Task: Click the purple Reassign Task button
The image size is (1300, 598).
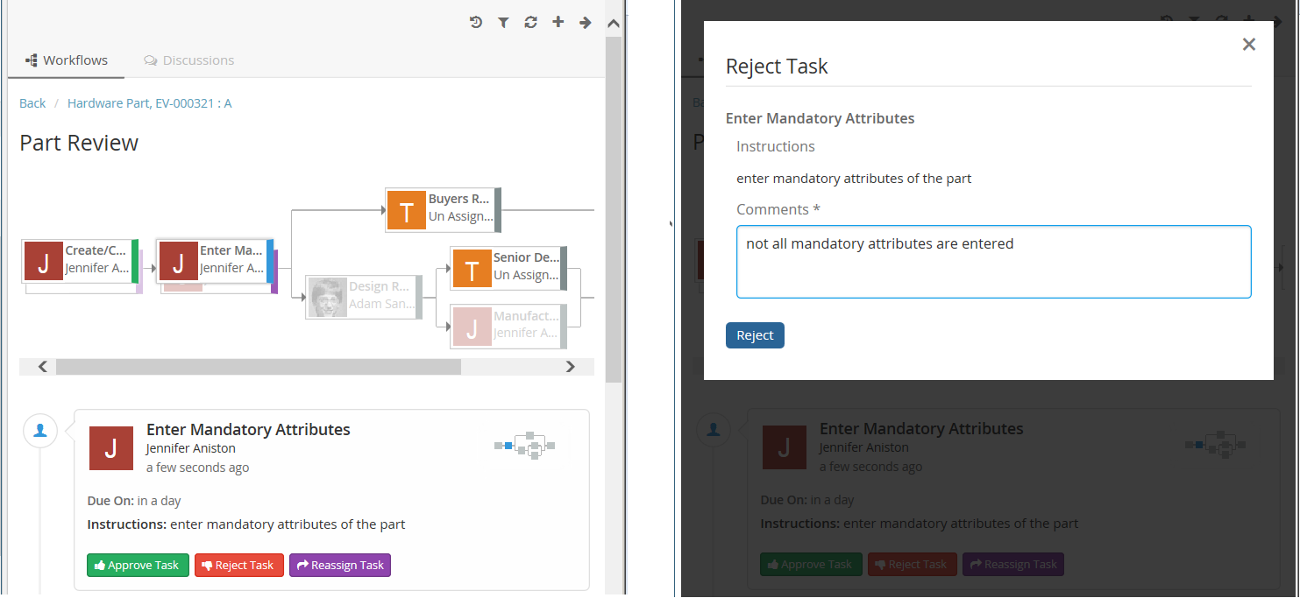Action: (x=339, y=566)
